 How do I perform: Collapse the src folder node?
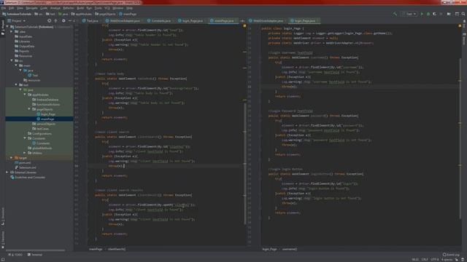(x=12, y=60)
